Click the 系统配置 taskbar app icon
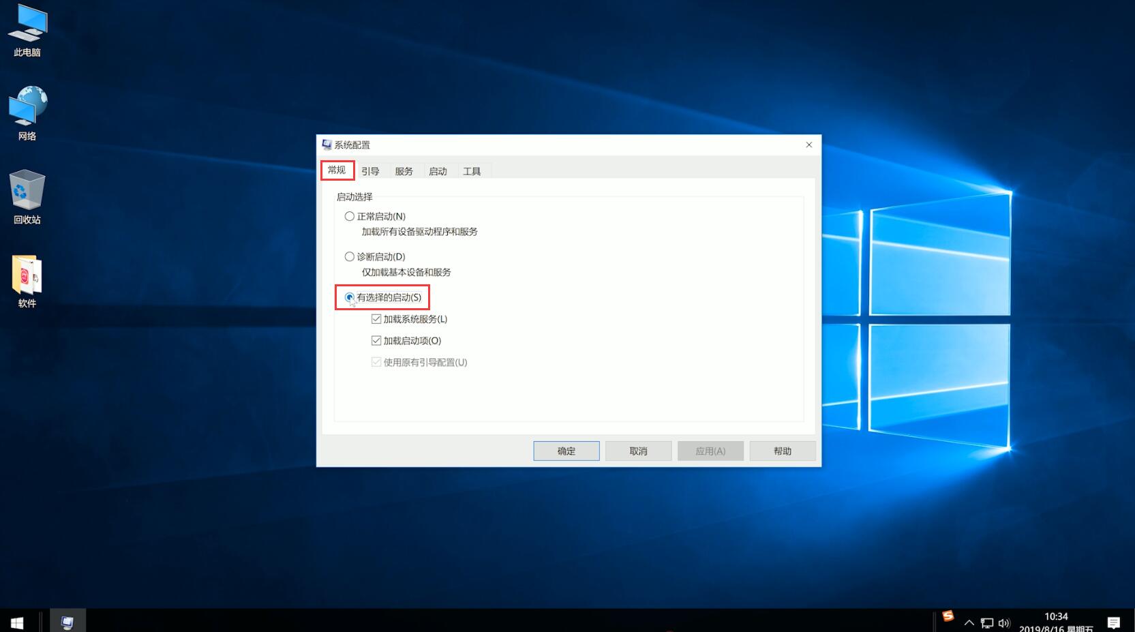1135x632 pixels. tap(67, 622)
